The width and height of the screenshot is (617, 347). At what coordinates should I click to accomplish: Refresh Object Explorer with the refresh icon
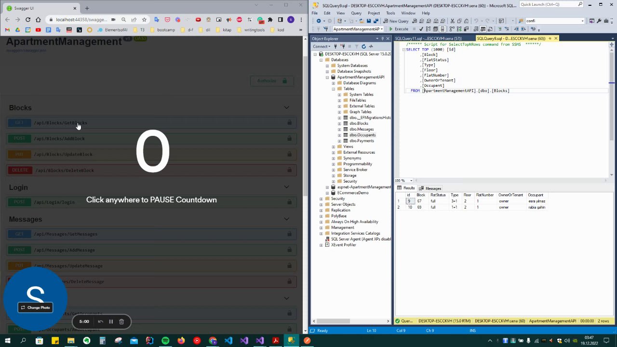point(363,46)
